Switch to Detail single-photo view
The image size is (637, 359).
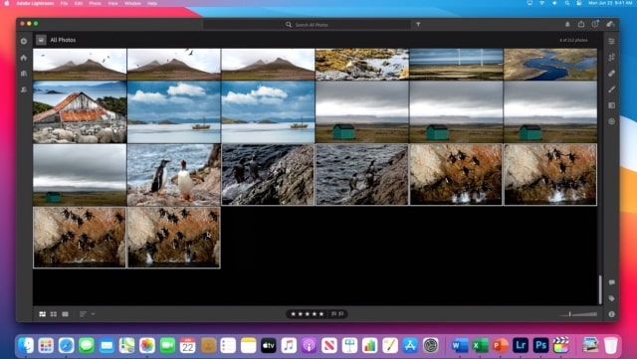coord(65,314)
